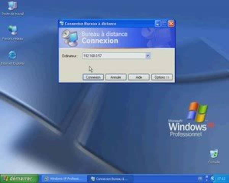This screenshot has height=183, width=229.
Task: Click the Annuler button
Action: coord(116,77)
